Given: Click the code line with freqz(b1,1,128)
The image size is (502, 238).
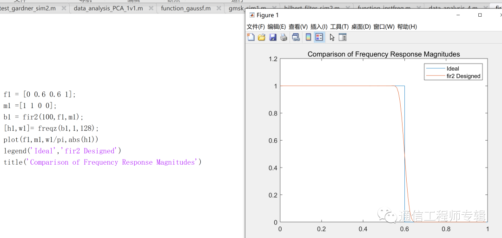Looking at the screenshot, I should click(x=52, y=128).
